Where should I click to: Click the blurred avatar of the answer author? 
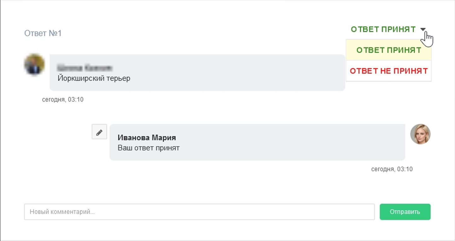[x=34, y=64]
